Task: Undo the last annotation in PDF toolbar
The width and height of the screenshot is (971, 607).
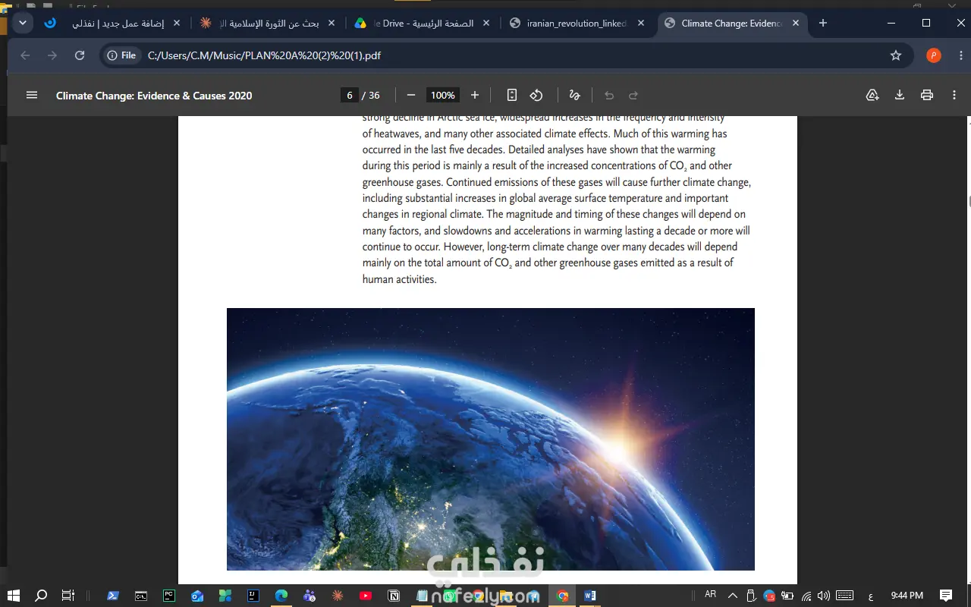Action: (609, 95)
